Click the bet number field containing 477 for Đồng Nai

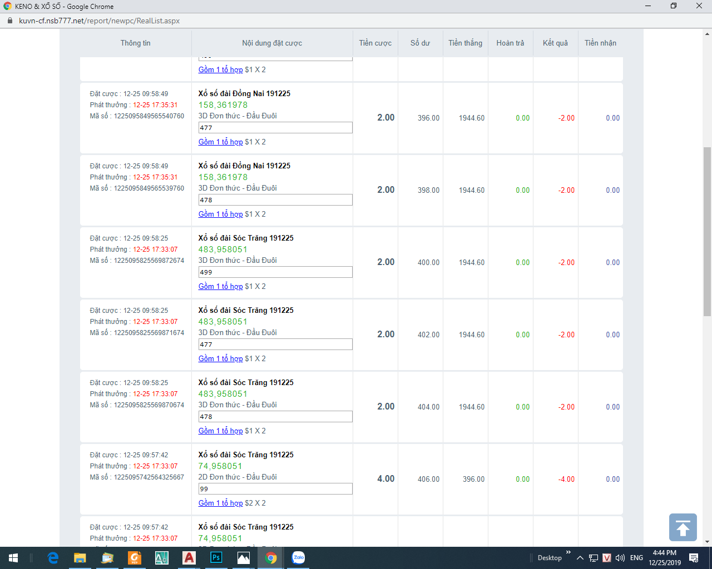pos(275,128)
